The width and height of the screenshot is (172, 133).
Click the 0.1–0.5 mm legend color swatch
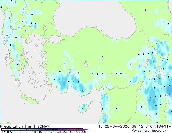5,129
